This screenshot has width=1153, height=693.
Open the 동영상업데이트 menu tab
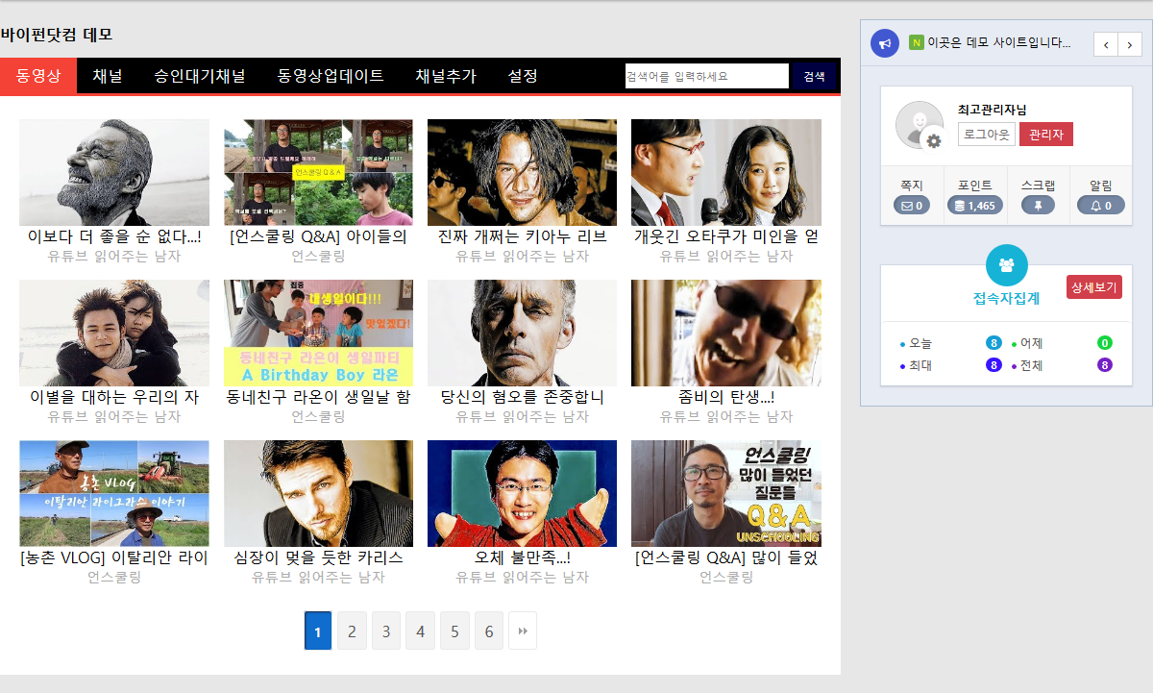click(x=331, y=76)
